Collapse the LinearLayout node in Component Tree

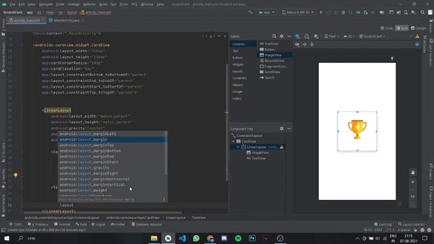tap(238, 147)
